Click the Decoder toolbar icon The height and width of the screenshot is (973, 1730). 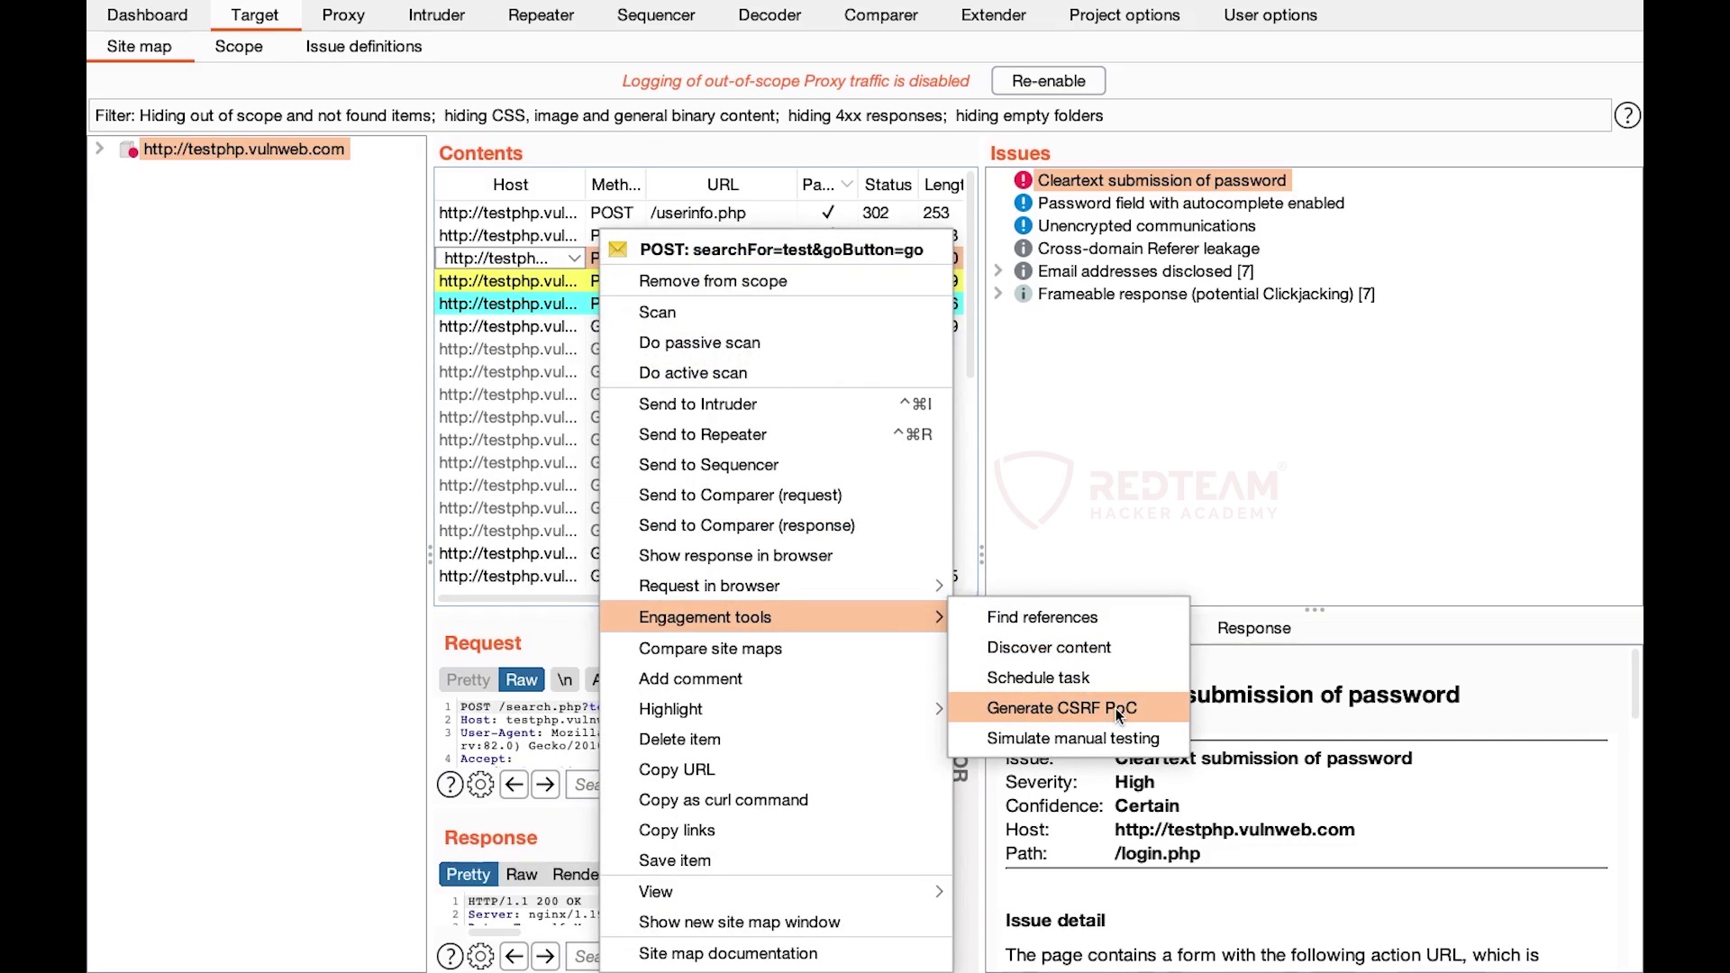click(770, 15)
